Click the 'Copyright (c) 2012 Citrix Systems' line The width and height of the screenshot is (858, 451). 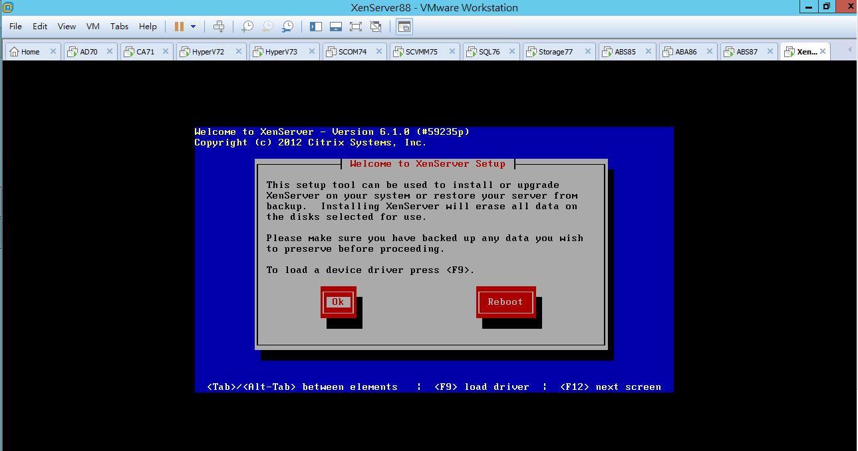(x=311, y=142)
